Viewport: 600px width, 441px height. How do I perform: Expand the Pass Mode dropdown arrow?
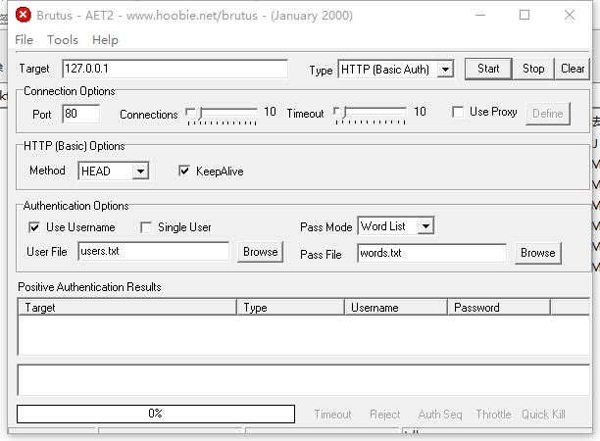click(x=425, y=226)
